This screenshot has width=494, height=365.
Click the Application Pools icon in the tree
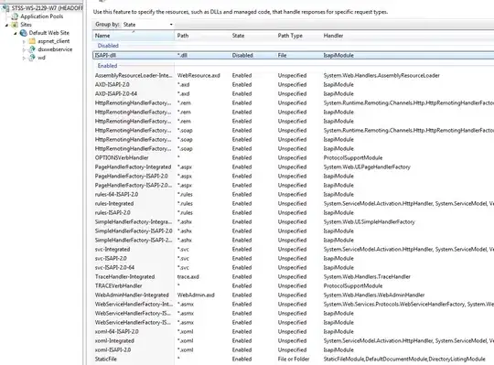tap(15, 16)
